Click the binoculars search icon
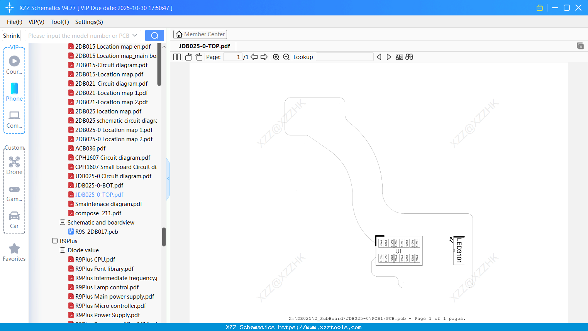The height and width of the screenshot is (331, 588). [x=409, y=57]
